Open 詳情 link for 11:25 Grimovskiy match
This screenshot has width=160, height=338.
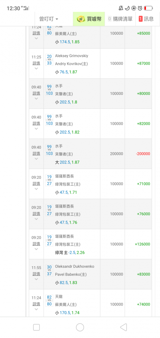click(x=36, y=63)
